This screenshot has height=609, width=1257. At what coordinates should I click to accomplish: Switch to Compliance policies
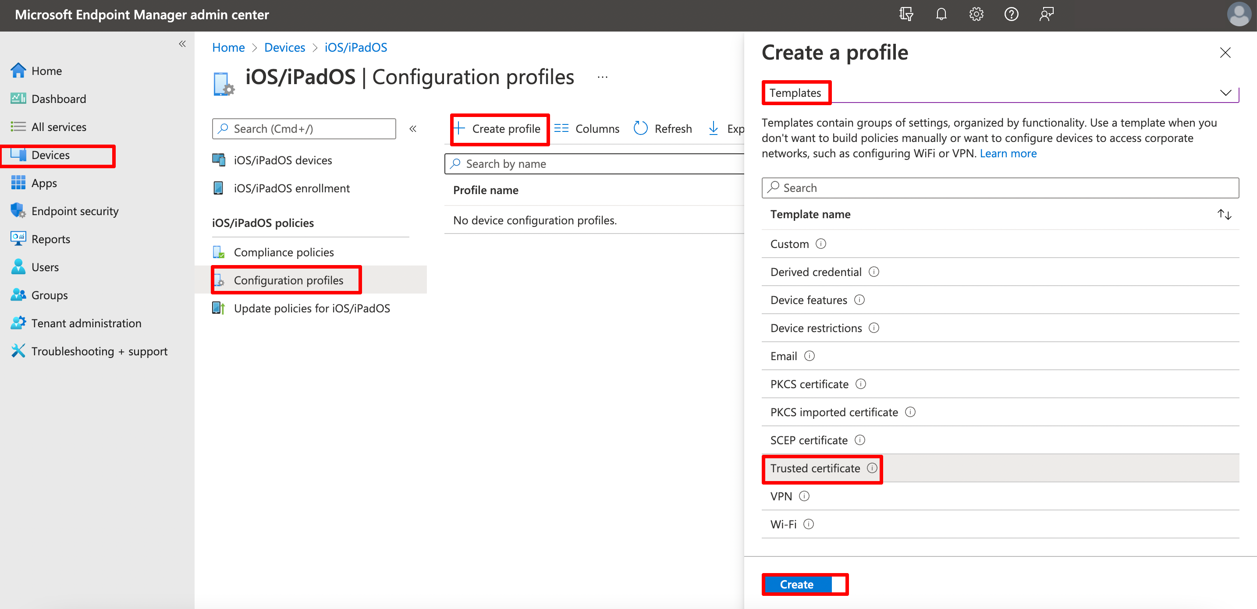click(284, 252)
